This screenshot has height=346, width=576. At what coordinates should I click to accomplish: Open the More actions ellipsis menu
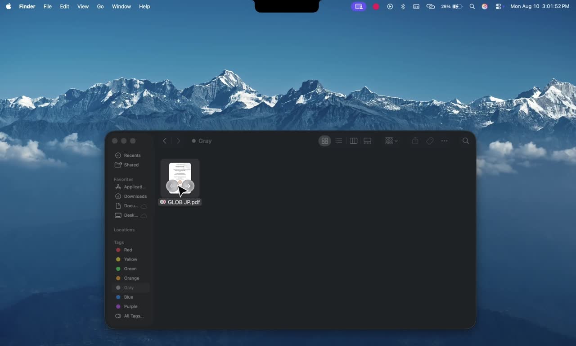coord(444,141)
